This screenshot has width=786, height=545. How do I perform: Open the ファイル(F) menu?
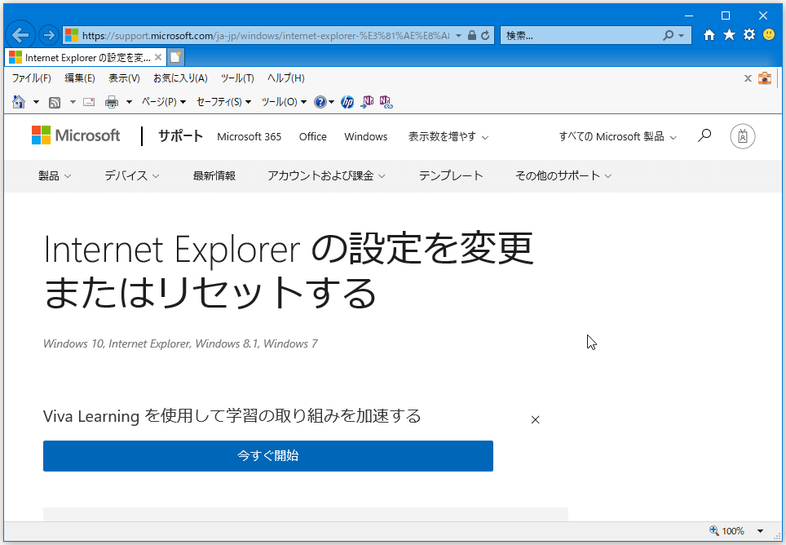coord(31,78)
